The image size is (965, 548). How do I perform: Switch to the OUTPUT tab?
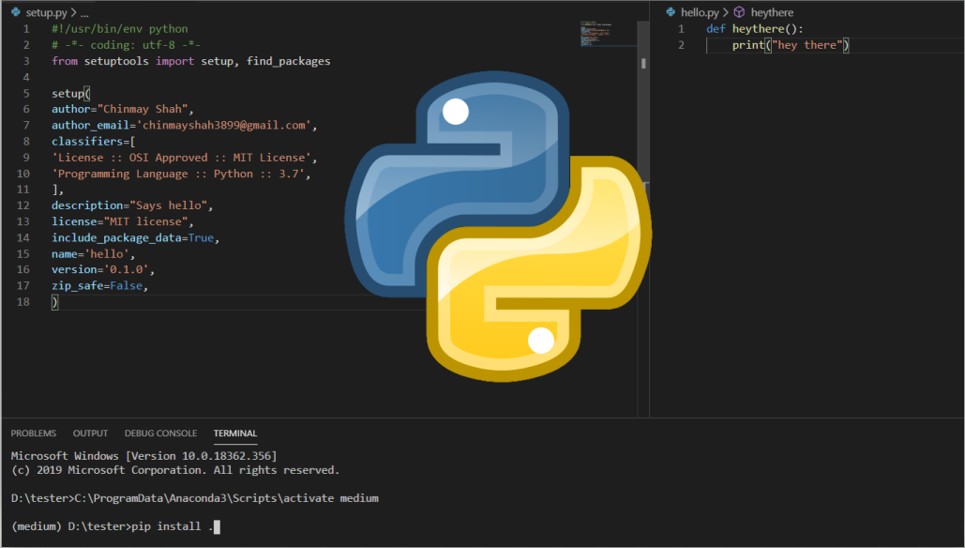(90, 434)
